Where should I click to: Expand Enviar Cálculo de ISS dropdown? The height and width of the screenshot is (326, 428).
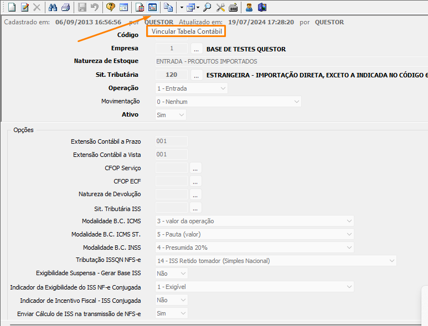click(x=183, y=313)
